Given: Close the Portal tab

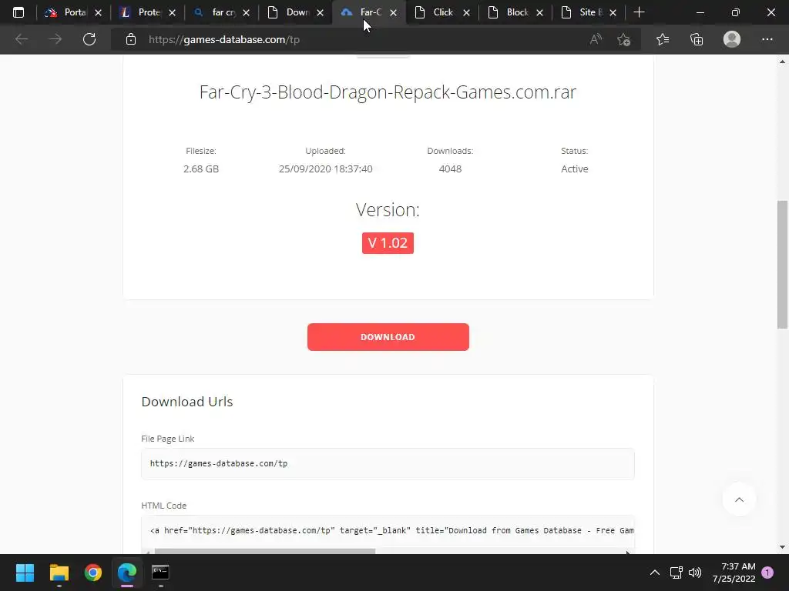Looking at the screenshot, I should tap(98, 12).
